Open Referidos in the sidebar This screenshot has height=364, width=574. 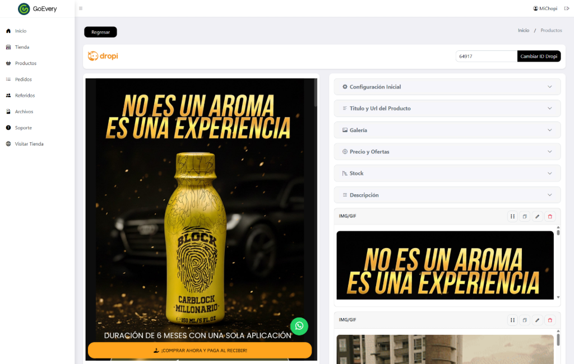pos(25,96)
